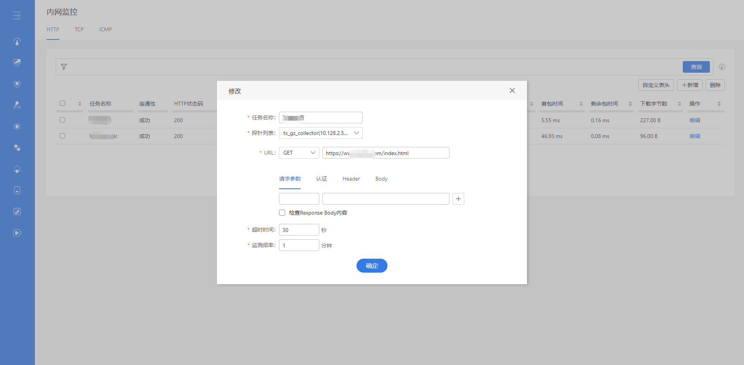
Task: Open the 探针列表 collector dropdown
Action: click(321, 133)
